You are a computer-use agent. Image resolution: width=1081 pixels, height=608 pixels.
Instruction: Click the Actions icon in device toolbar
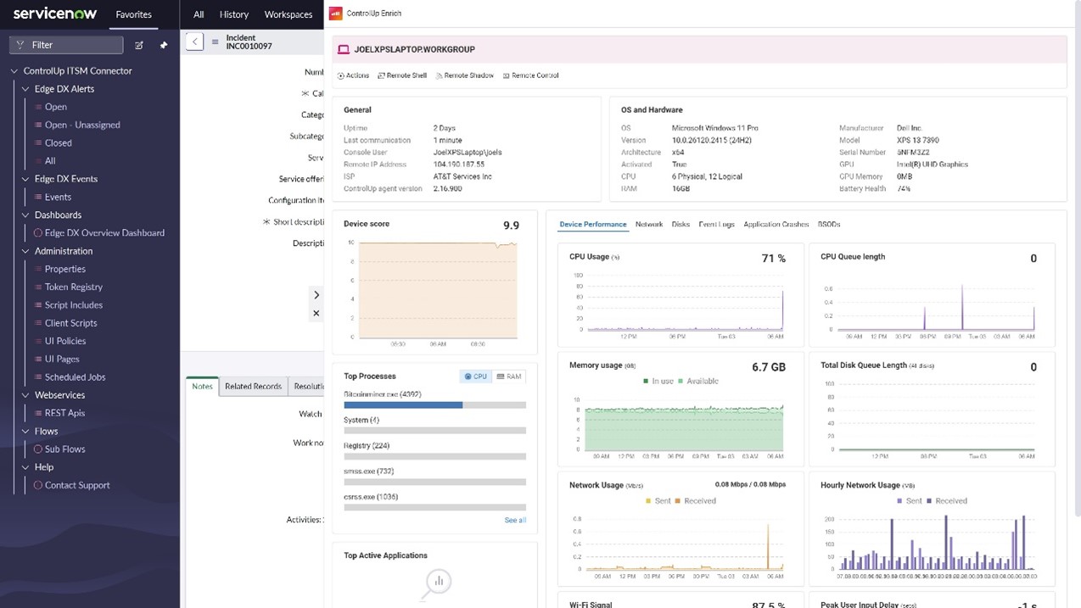click(341, 75)
